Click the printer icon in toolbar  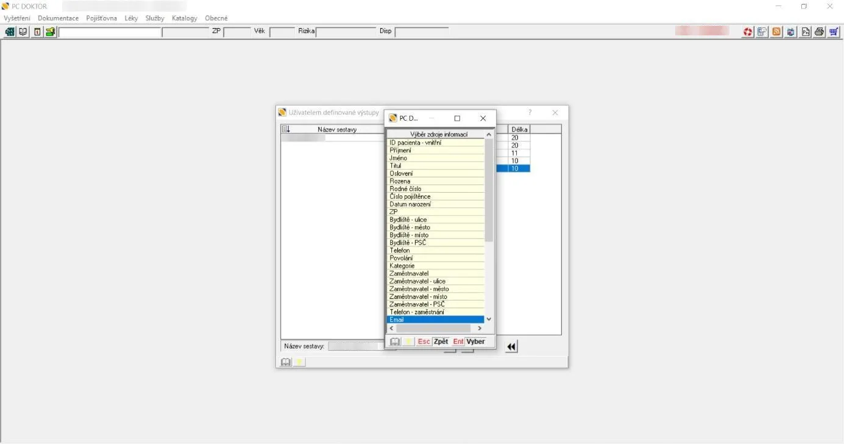point(820,32)
